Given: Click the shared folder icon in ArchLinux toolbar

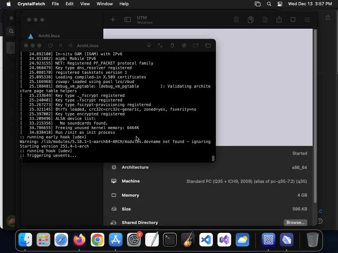Looking at the screenshot, I should tap(196, 45).
